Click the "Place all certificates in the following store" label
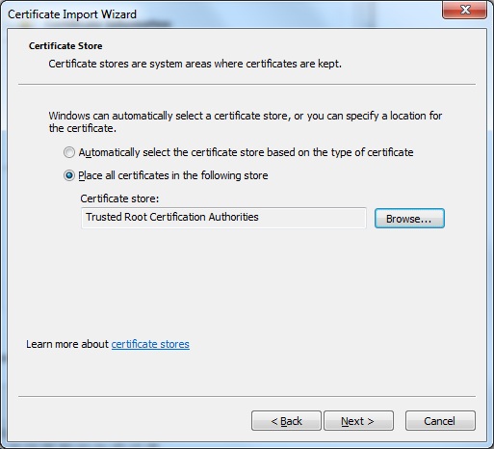The width and height of the screenshot is (494, 449). point(173,175)
